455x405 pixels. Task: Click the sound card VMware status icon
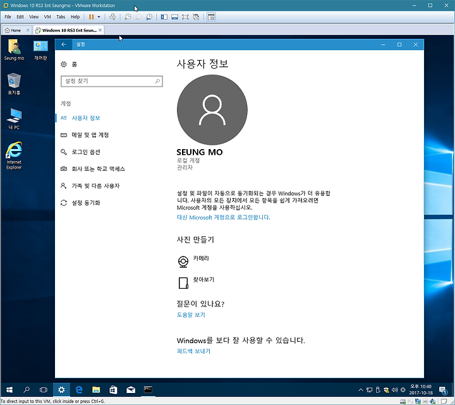(433, 402)
